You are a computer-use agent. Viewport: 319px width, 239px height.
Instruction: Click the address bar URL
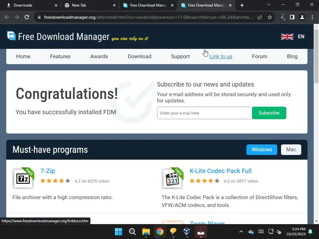coord(148,17)
